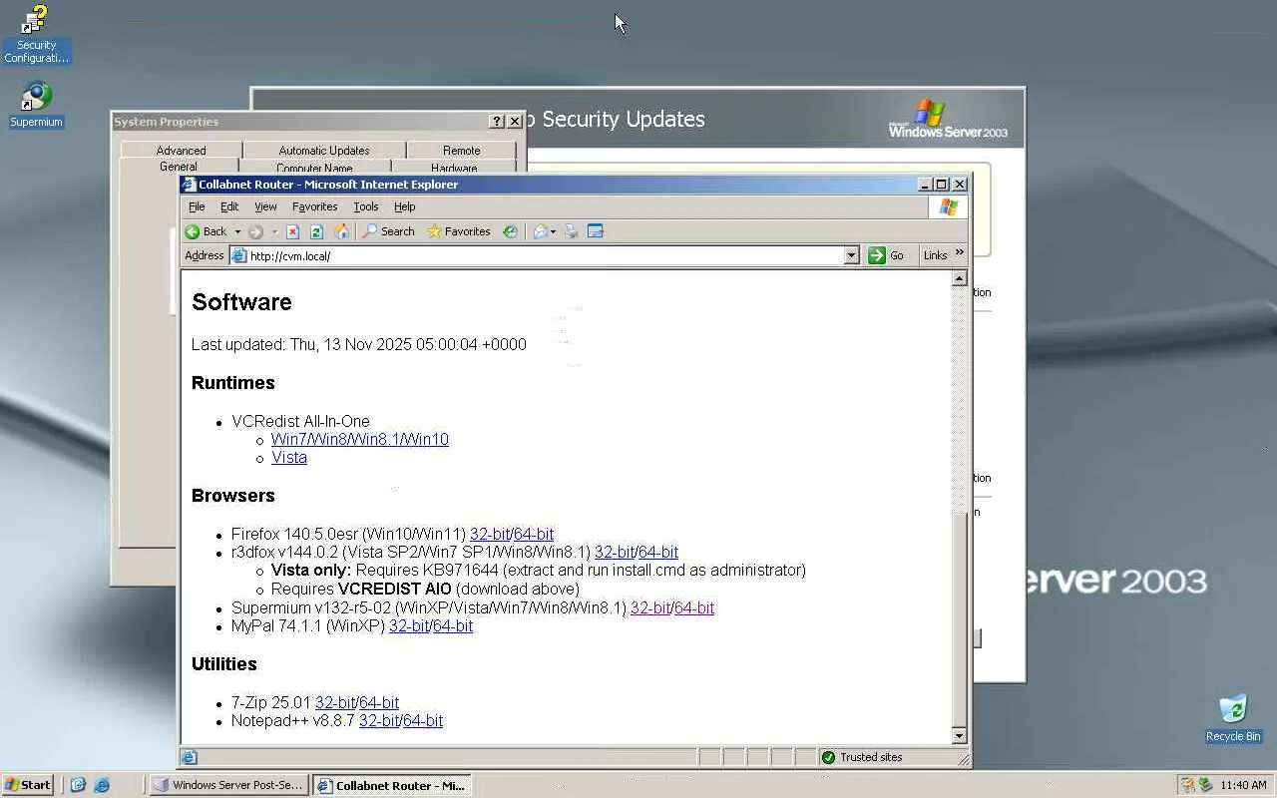The width and height of the screenshot is (1277, 798).
Task: Switch to Advanced tab in System Properties
Action: tap(181, 151)
